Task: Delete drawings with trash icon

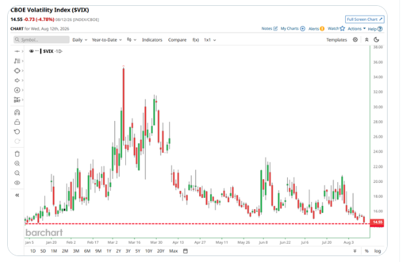Action: tap(17, 154)
